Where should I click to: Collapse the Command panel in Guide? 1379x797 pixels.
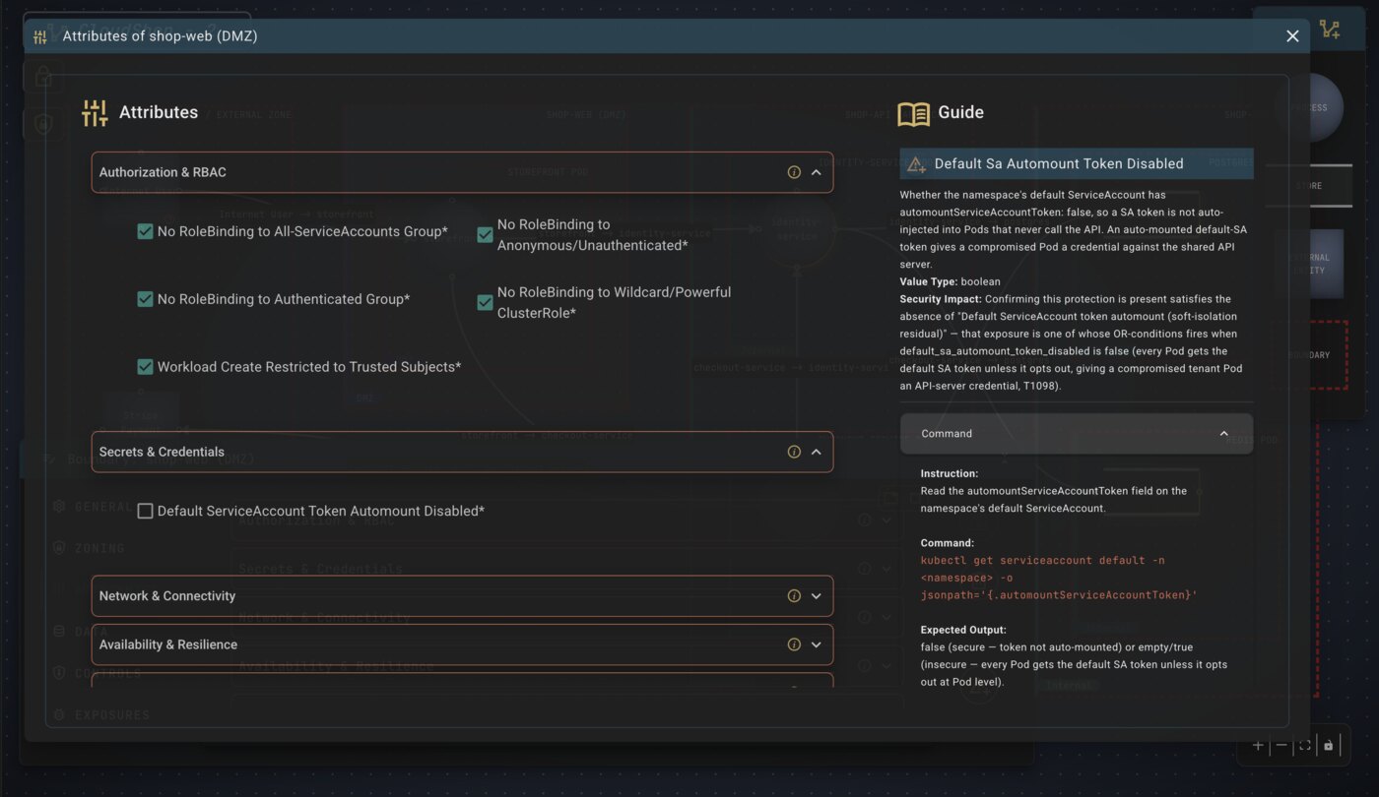click(1223, 433)
